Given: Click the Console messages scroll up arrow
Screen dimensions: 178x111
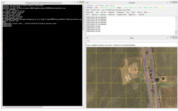Looking at the screenshot, I should 176,17.
